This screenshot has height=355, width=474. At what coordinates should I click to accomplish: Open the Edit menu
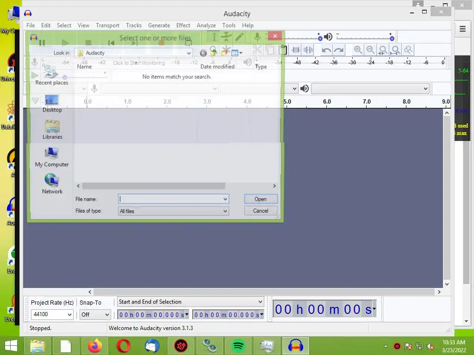46,25
